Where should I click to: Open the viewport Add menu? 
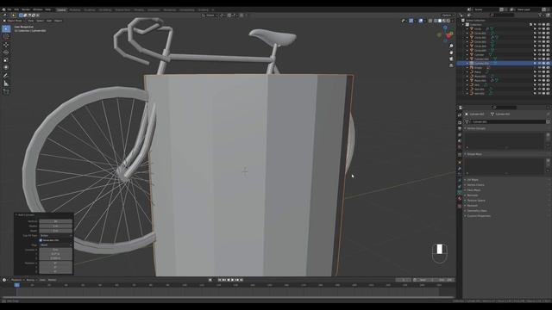(49, 21)
